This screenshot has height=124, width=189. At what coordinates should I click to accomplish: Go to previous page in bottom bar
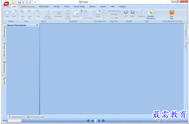click(92, 121)
